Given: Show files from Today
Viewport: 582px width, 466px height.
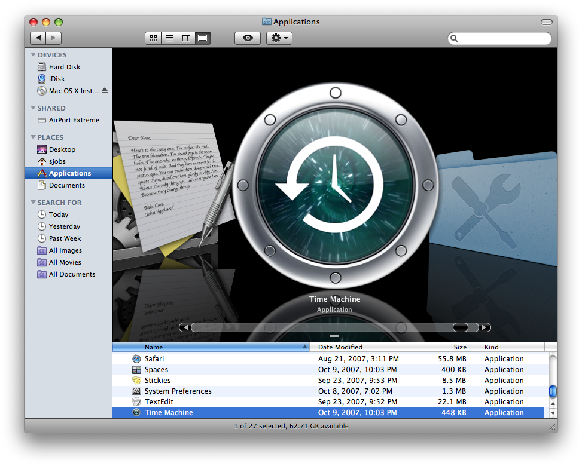Looking at the screenshot, I should 68,214.
